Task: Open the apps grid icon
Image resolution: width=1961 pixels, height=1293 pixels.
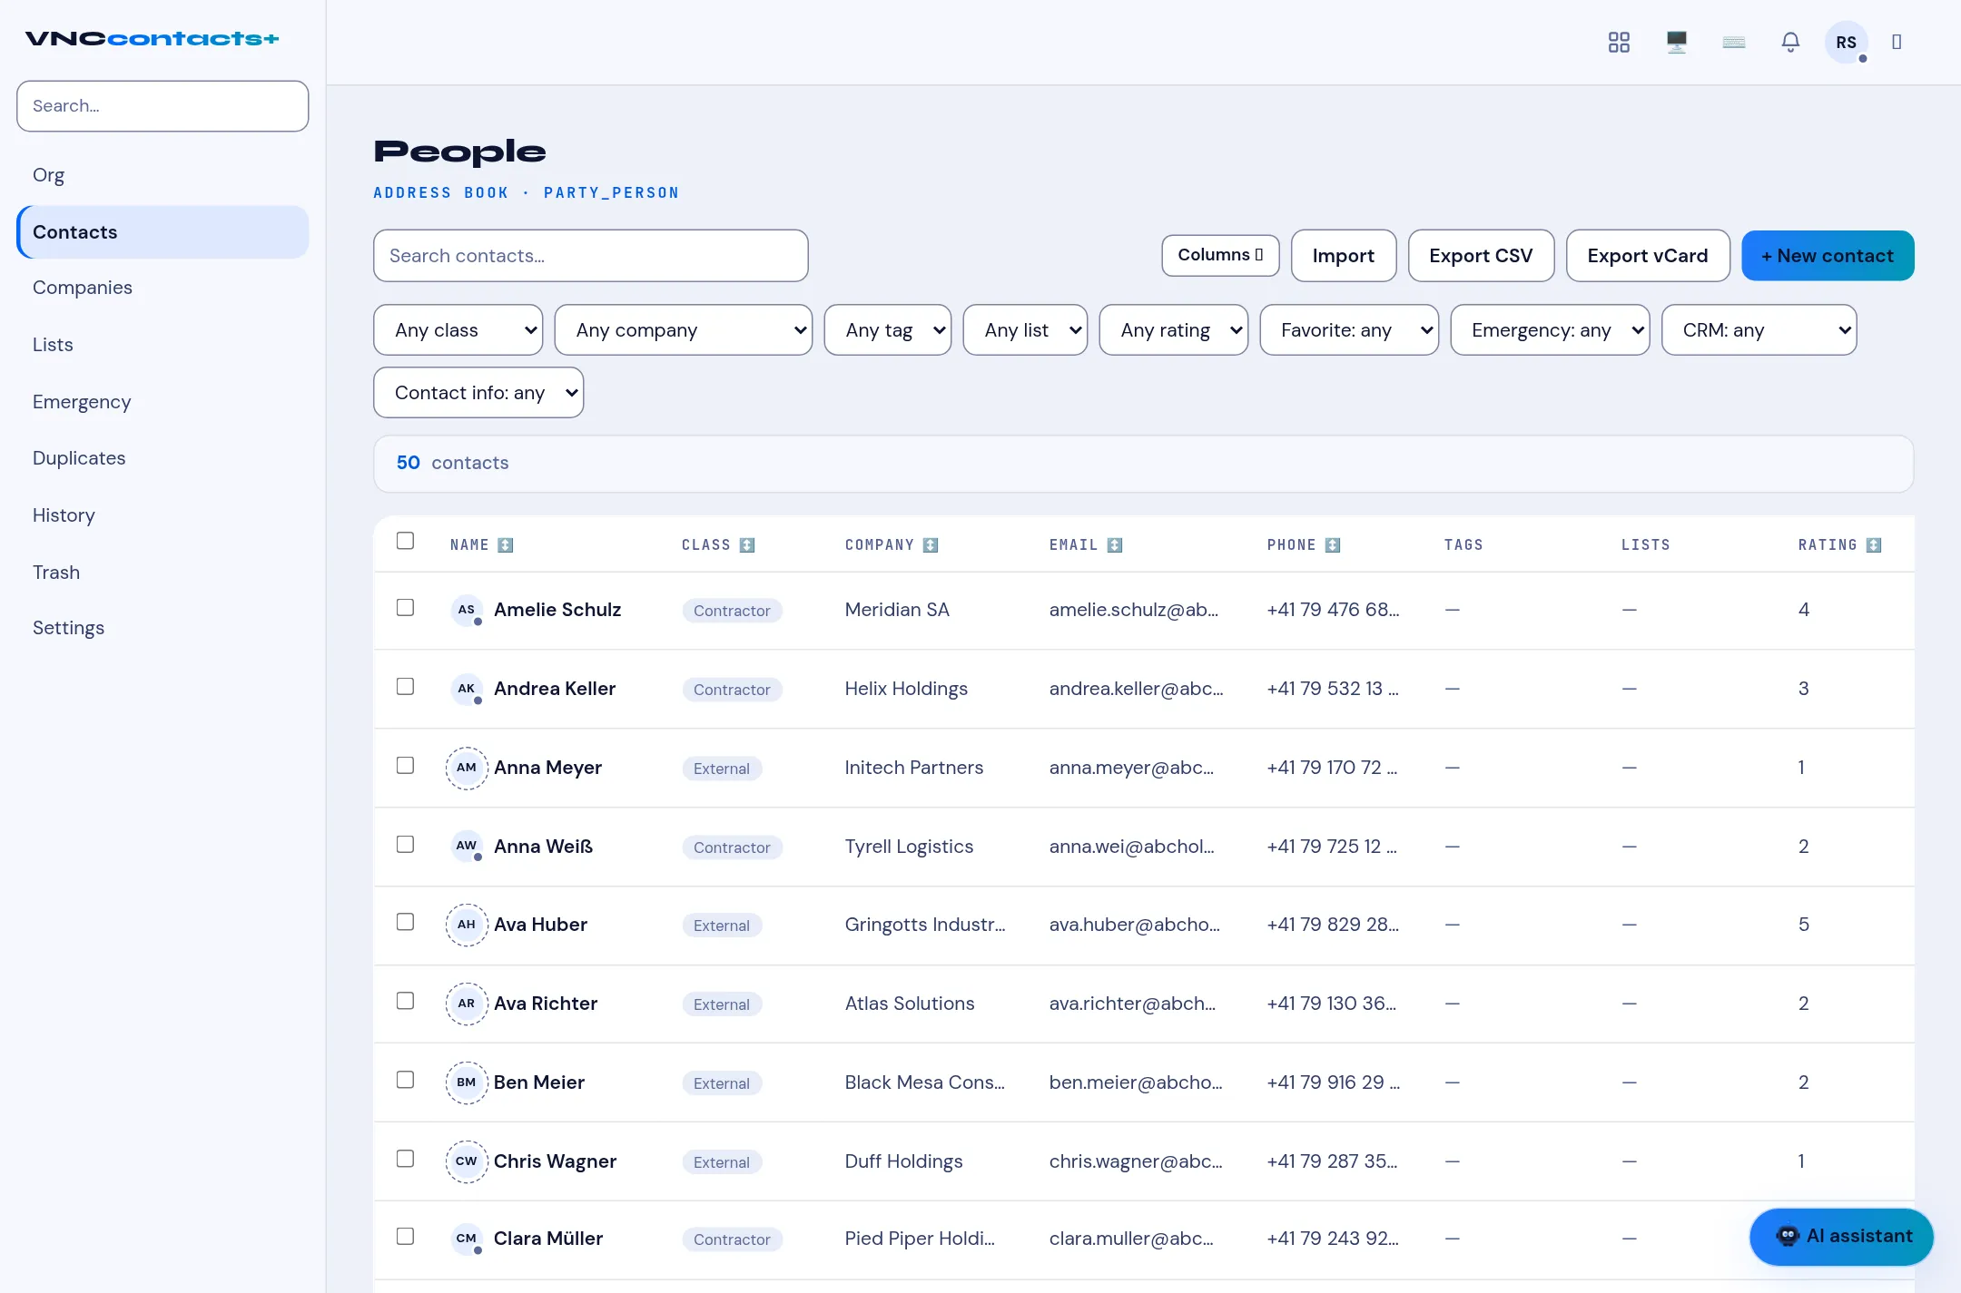Action: [x=1619, y=42]
